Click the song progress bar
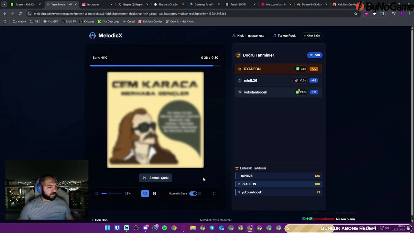Screen dimensions: 414x233 point(156,65)
